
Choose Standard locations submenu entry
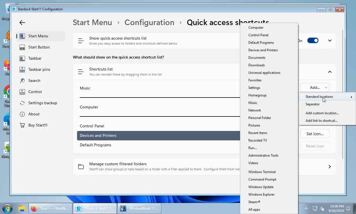click(x=327, y=97)
